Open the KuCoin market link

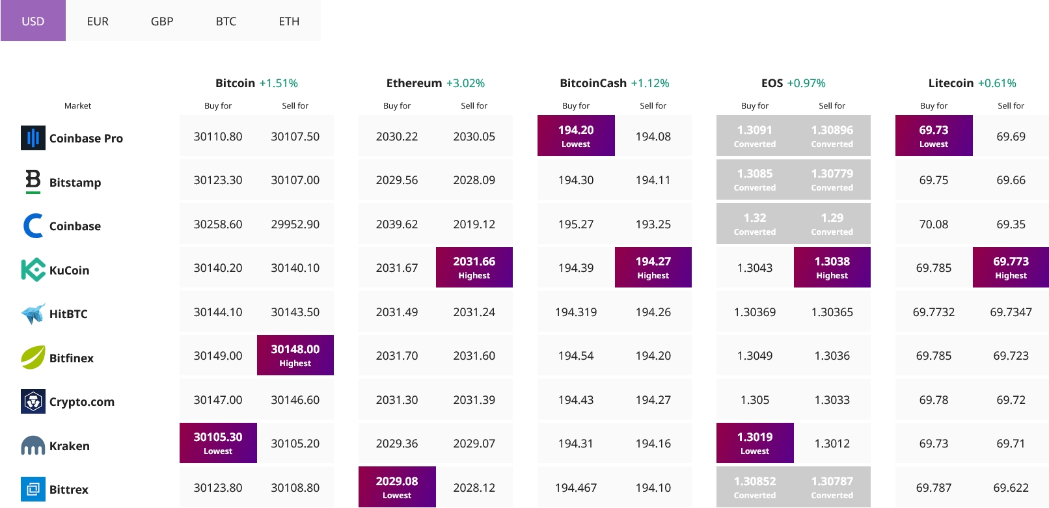(x=69, y=270)
